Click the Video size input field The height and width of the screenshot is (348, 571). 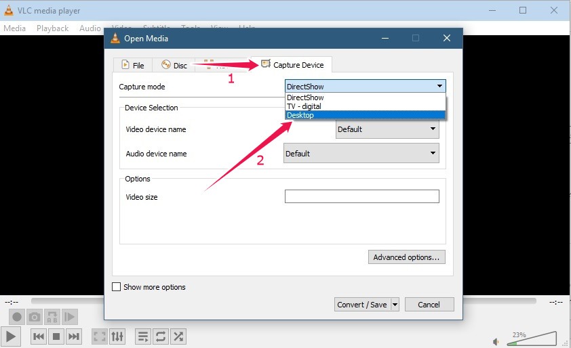(x=361, y=196)
